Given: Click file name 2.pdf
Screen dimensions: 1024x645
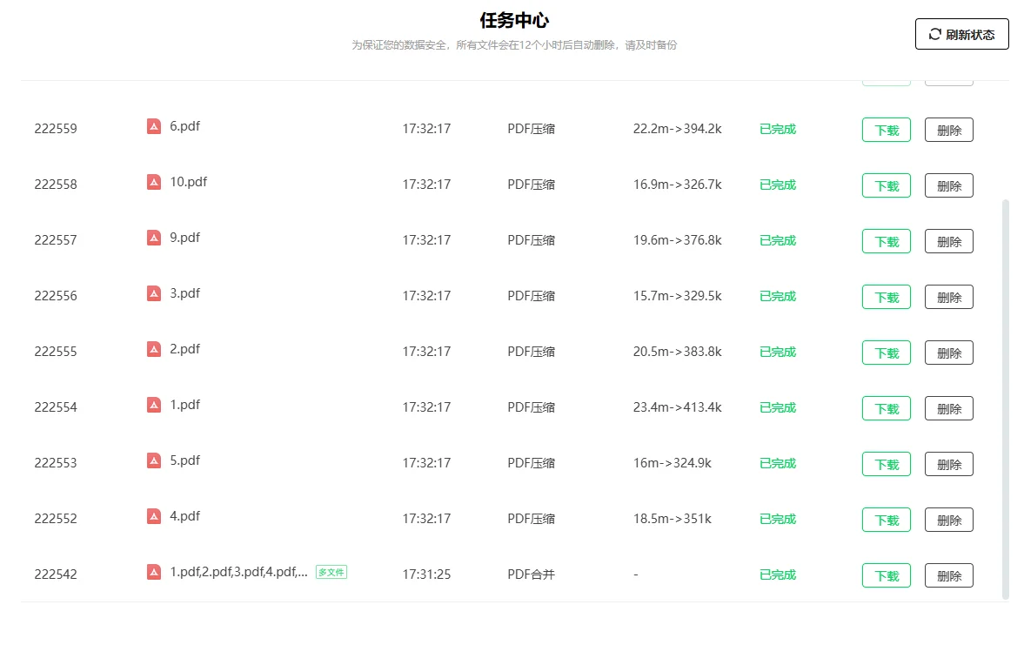Looking at the screenshot, I should coord(184,349).
